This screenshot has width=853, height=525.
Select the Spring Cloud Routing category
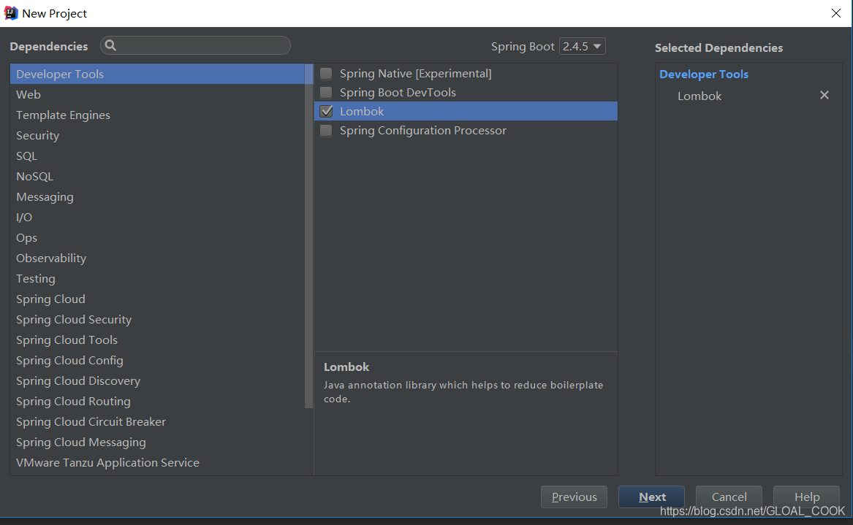pos(158,402)
